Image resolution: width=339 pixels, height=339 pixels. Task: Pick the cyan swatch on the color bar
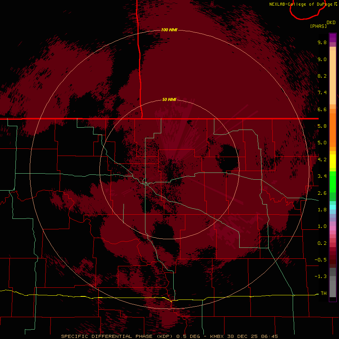(x=333, y=207)
